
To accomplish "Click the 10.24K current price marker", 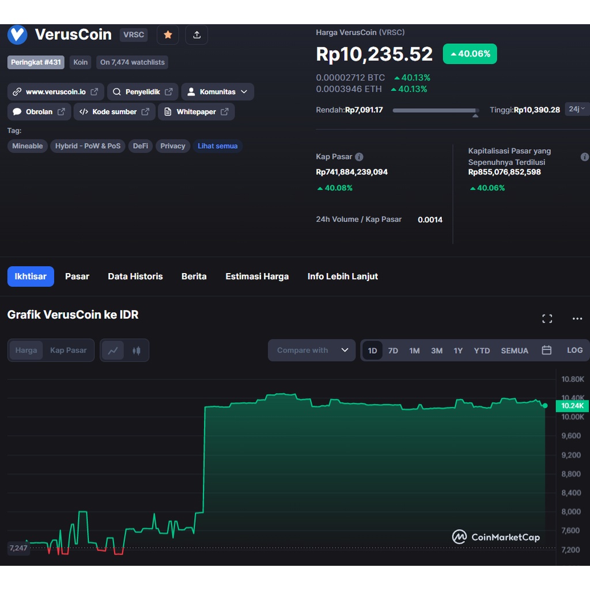I will pyautogui.click(x=572, y=406).
